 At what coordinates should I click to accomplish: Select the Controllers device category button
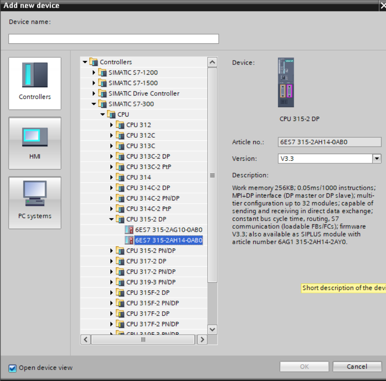coord(35,83)
